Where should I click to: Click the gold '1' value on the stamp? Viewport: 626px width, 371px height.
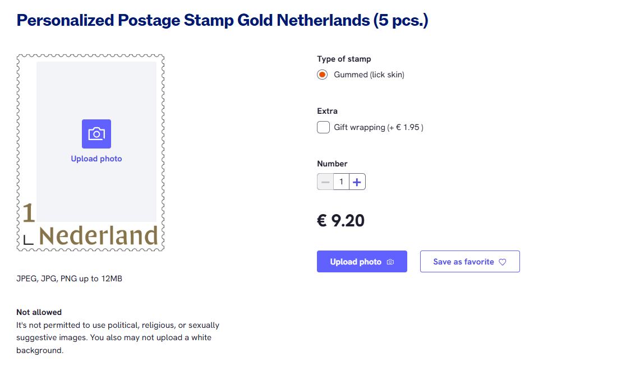point(29,214)
